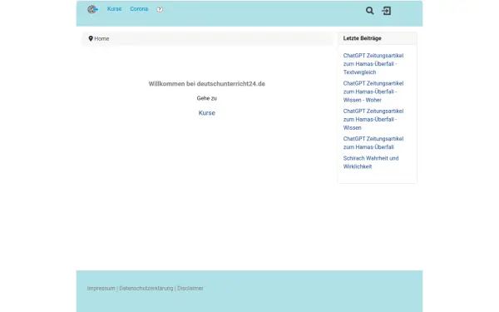Open Schirach Wahrheit und Wirklichkeit post
This screenshot has width=499, height=312.
pyautogui.click(x=371, y=162)
